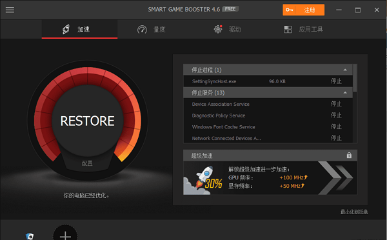Image resolution: width=387 pixels, height=240 pixels.
Task: Collapse the 停止服务 (13) section
Action: (x=345, y=93)
